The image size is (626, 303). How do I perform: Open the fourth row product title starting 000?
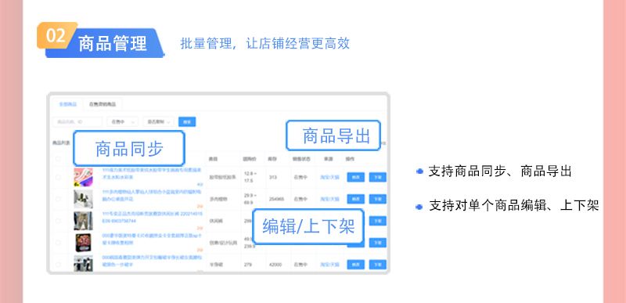(152, 239)
